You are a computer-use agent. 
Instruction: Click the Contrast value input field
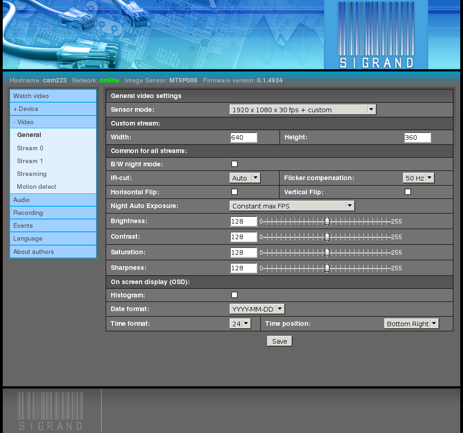tap(243, 237)
